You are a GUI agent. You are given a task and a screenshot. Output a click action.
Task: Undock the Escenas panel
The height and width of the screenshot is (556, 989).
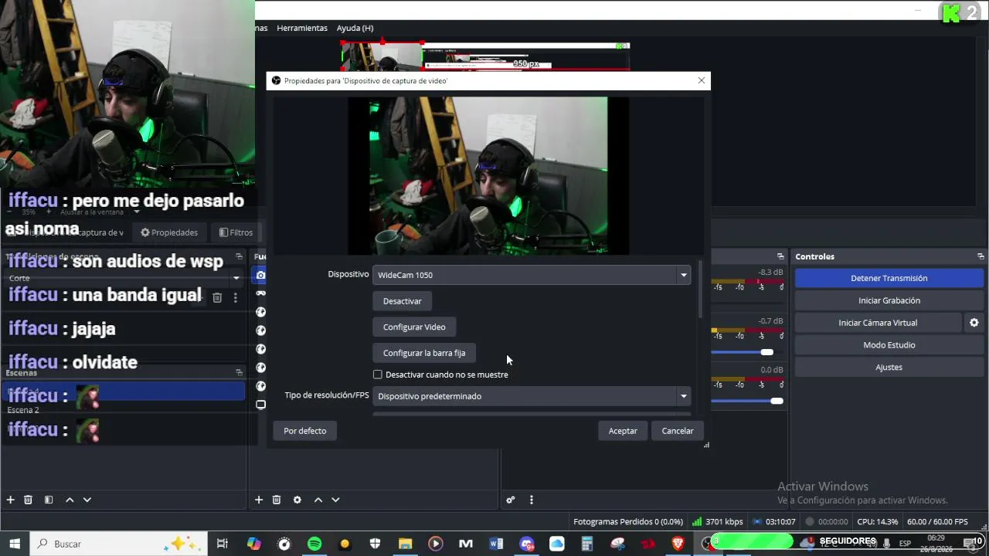pyautogui.click(x=239, y=372)
